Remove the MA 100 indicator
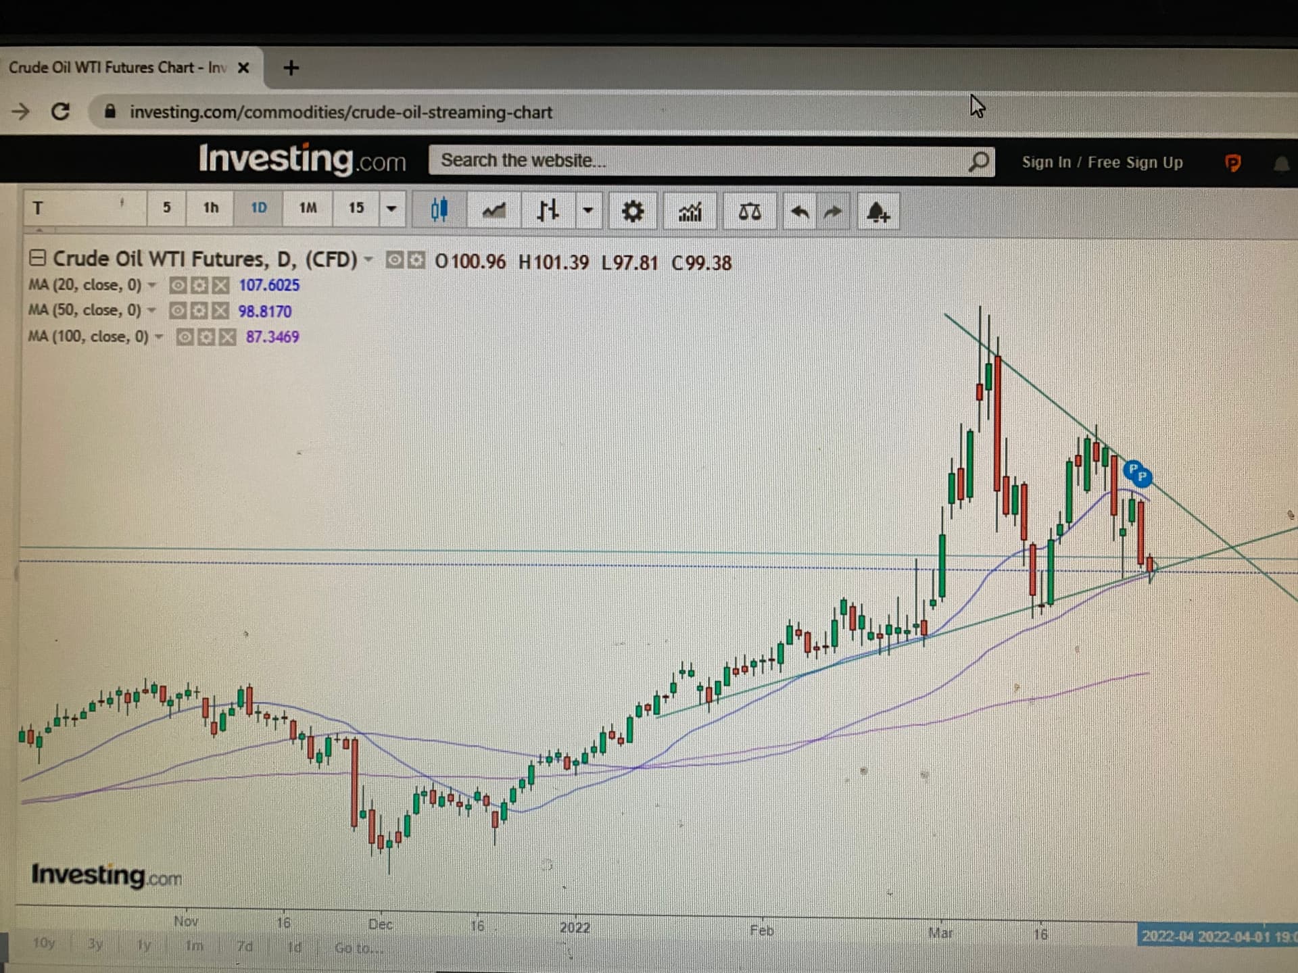Viewport: 1298px width, 973px height. (x=228, y=336)
